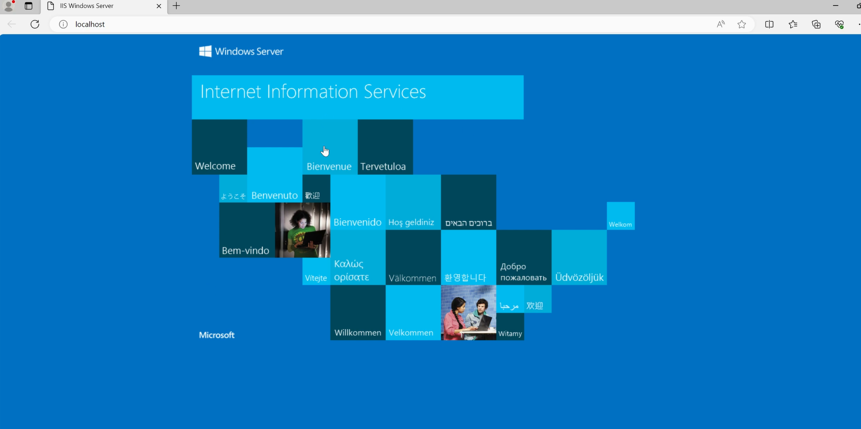Image resolution: width=861 pixels, height=429 pixels.
Task: Click the Добро пожаловать tile
Action: click(524, 257)
